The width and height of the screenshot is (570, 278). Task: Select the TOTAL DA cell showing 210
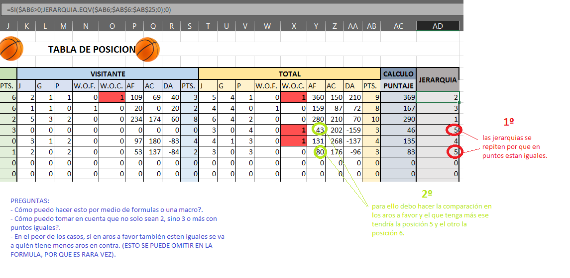[352, 98]
